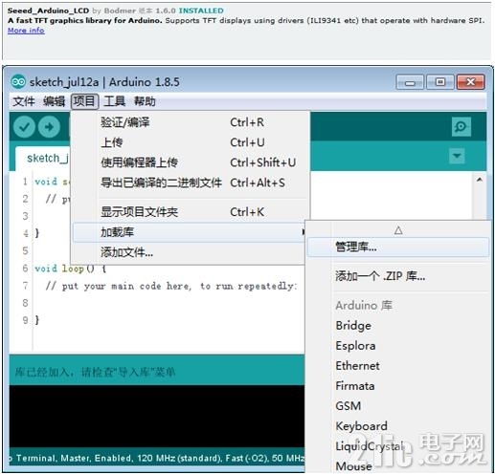Click 管理库... in submenu
This screenshot has height=474, width=495.
pos(397,247)
